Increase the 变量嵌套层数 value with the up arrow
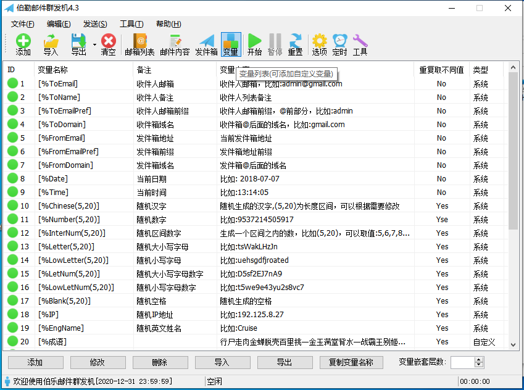The height and width of the screenshot is (390, 524). [479, 360]
